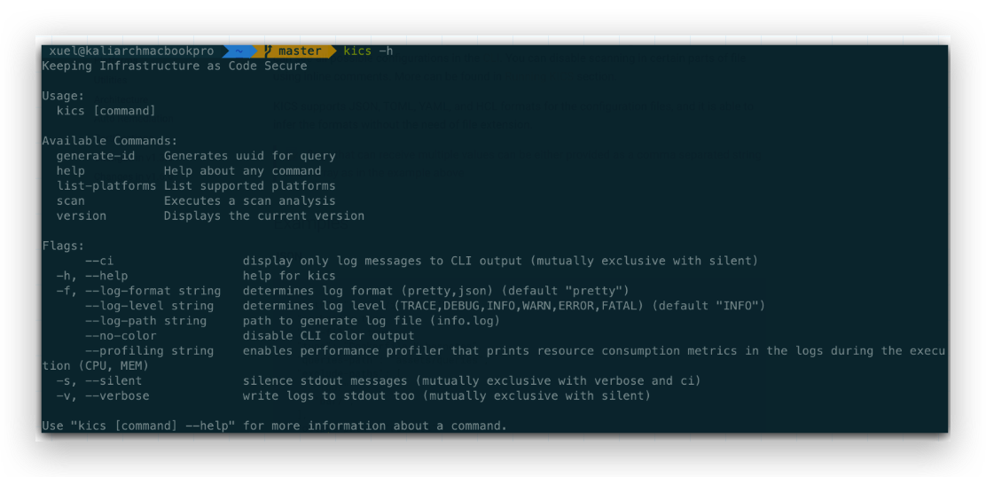Click the --log-path string flag

point(145,321)
